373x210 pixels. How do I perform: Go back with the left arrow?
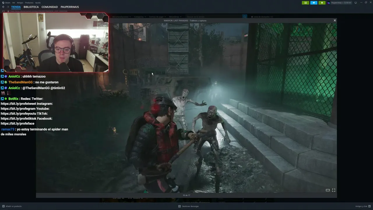tap(3, 7)
